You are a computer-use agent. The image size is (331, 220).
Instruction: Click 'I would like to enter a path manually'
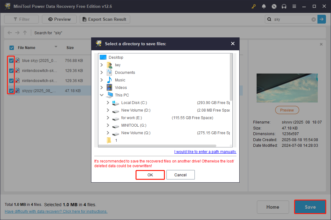click(x=205, y=151)
